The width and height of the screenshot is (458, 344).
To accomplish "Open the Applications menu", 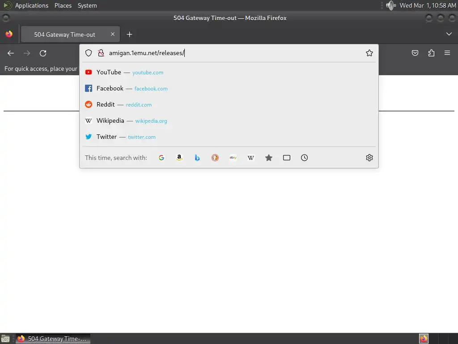I will click(32, 5).
